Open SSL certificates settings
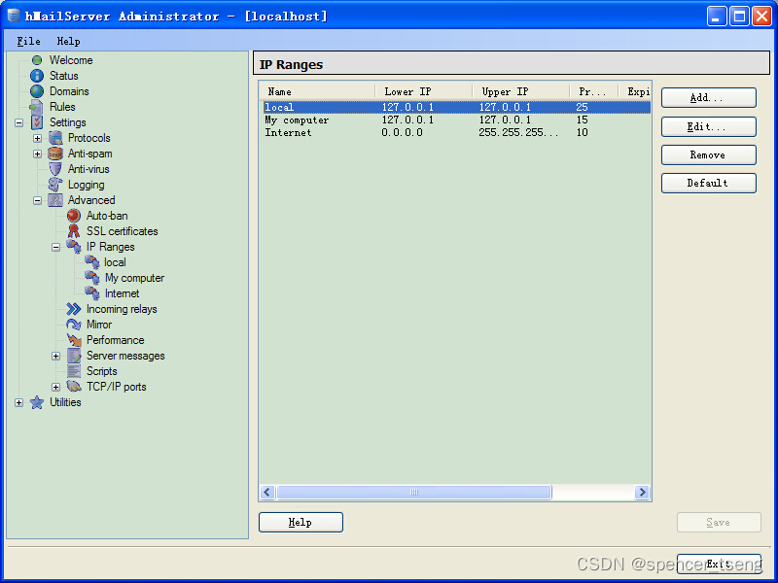This screenshot has width=778, height=583. click(x=76, y=230)
